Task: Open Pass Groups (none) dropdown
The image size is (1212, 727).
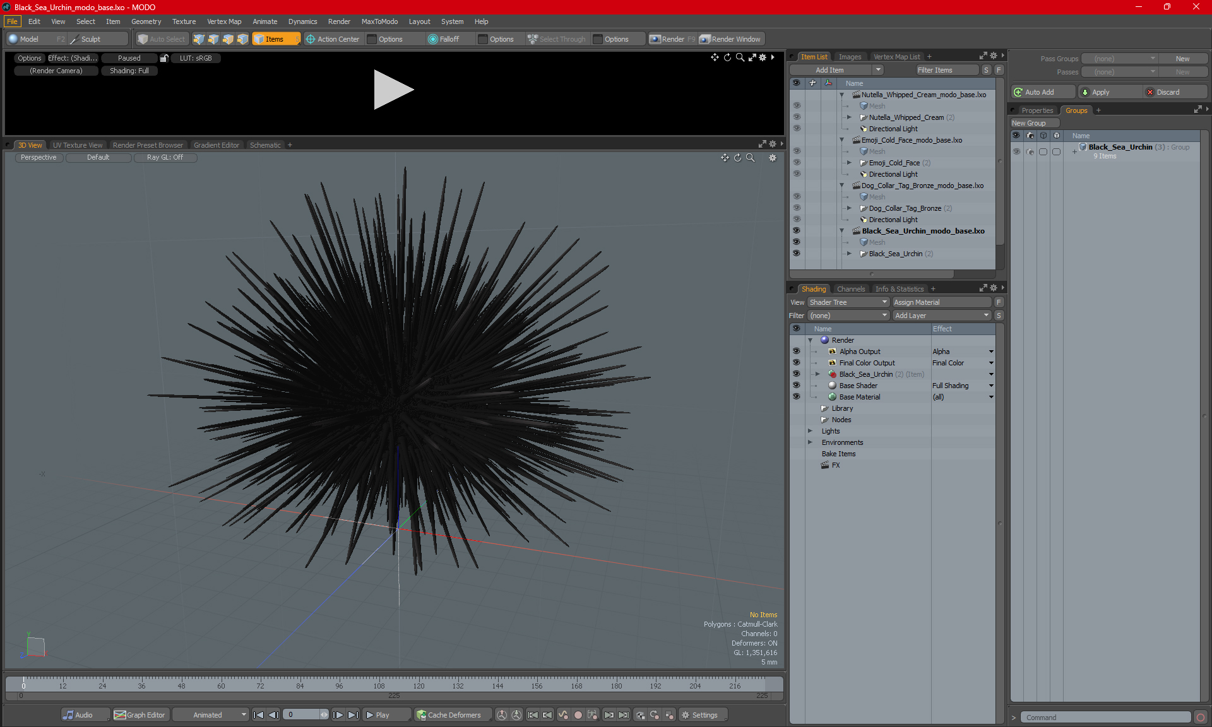Action: [1119, 59]
